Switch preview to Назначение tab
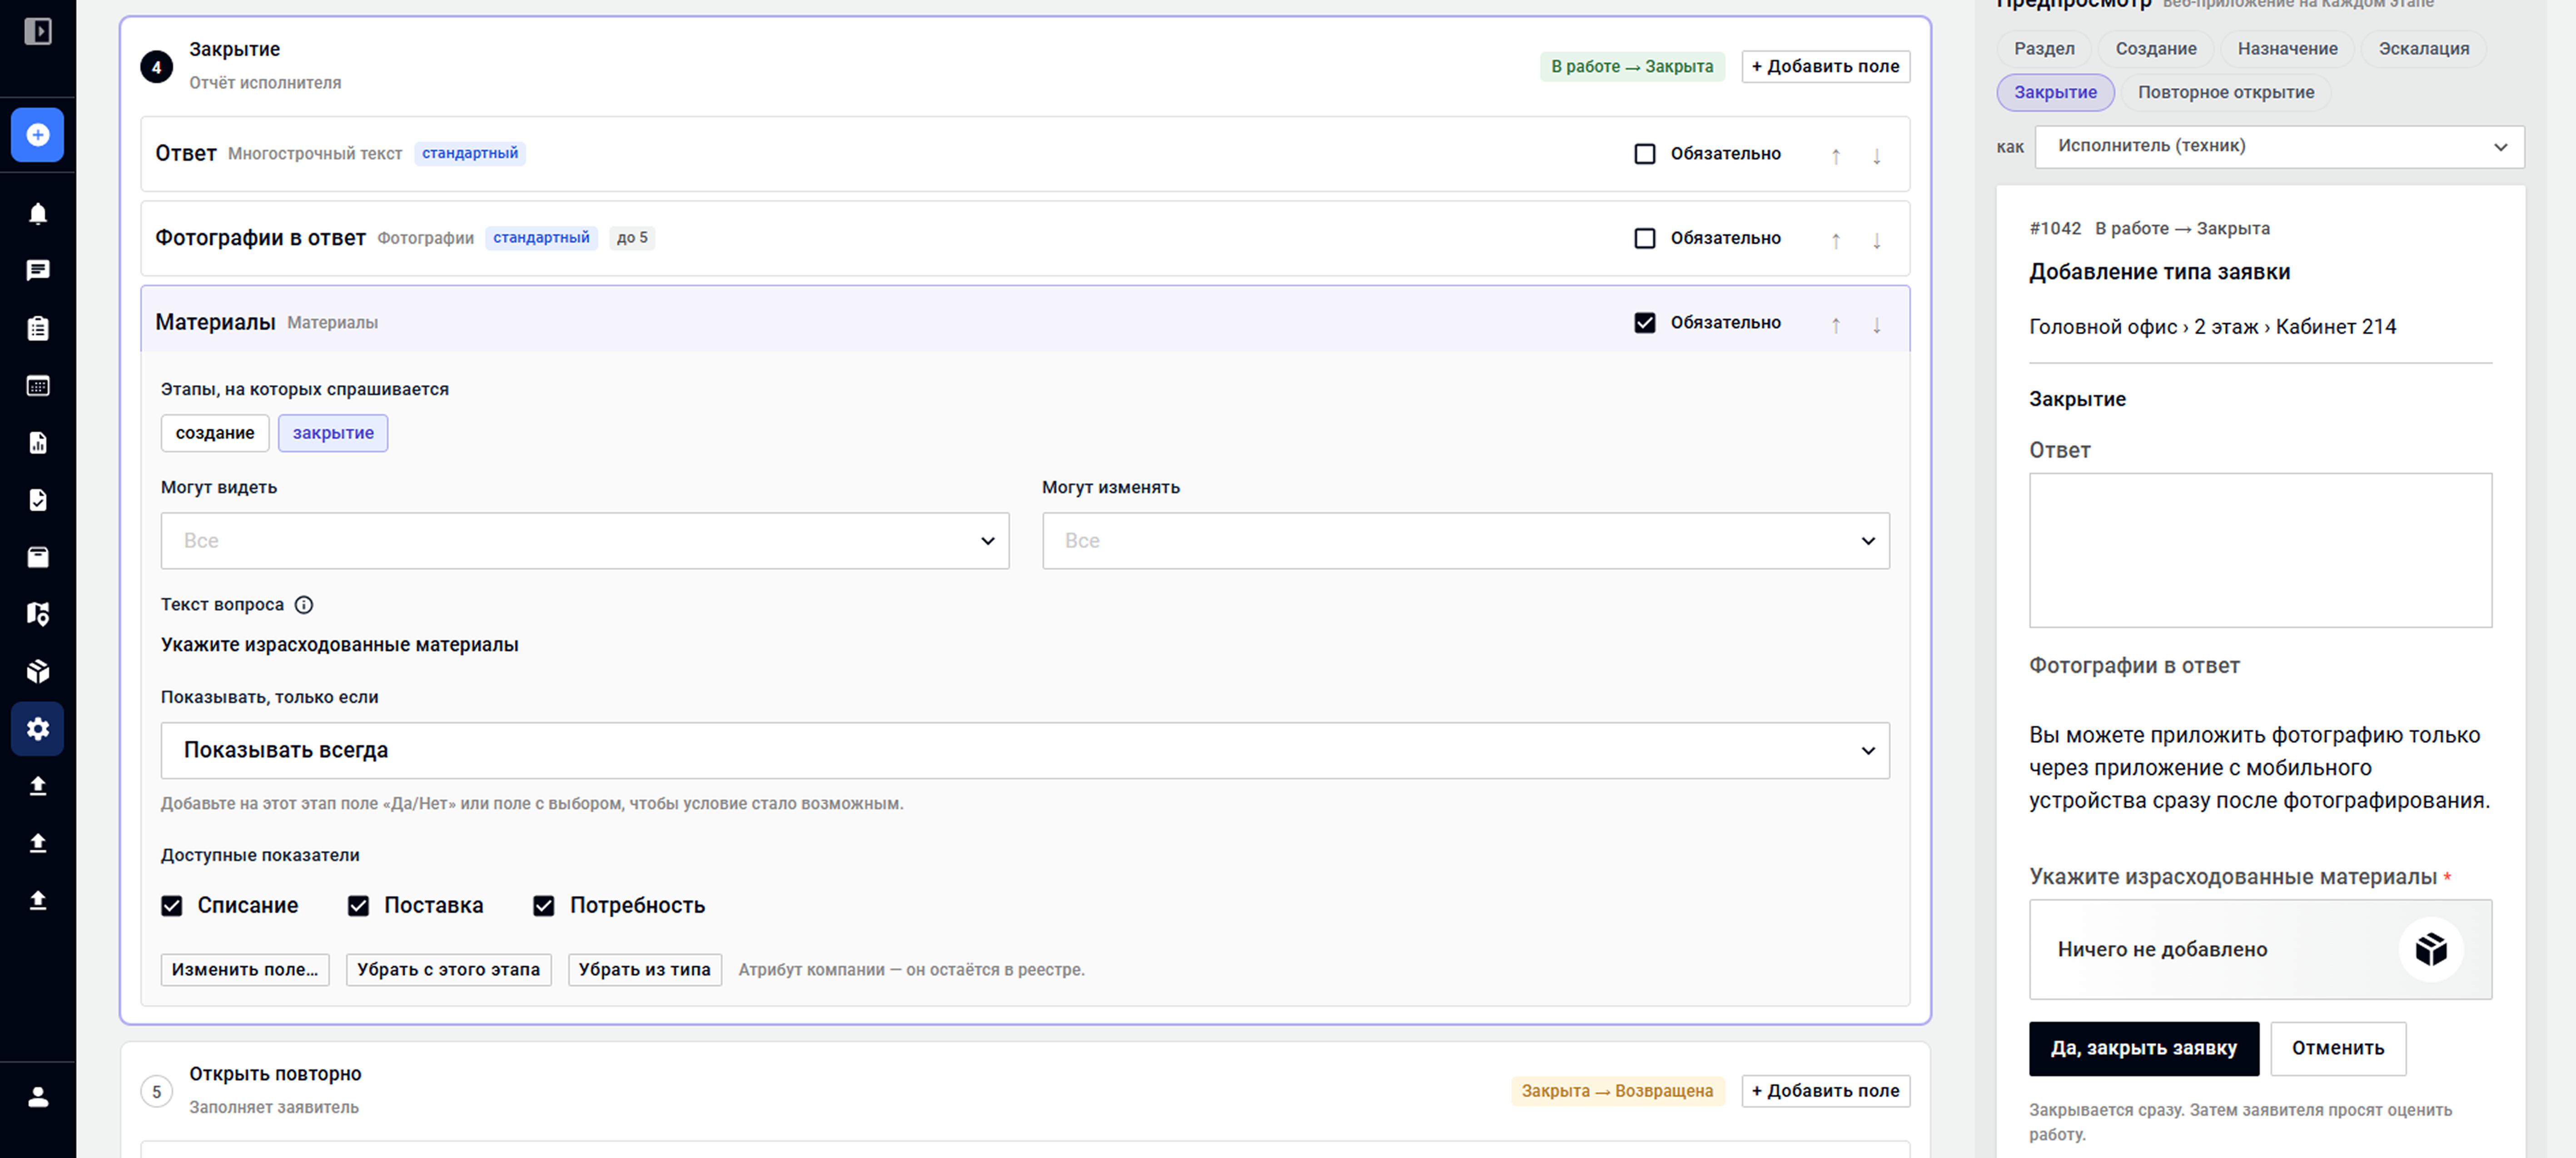The width and height of the screenshot is (2576, 1158). [x=2287, y=49]
